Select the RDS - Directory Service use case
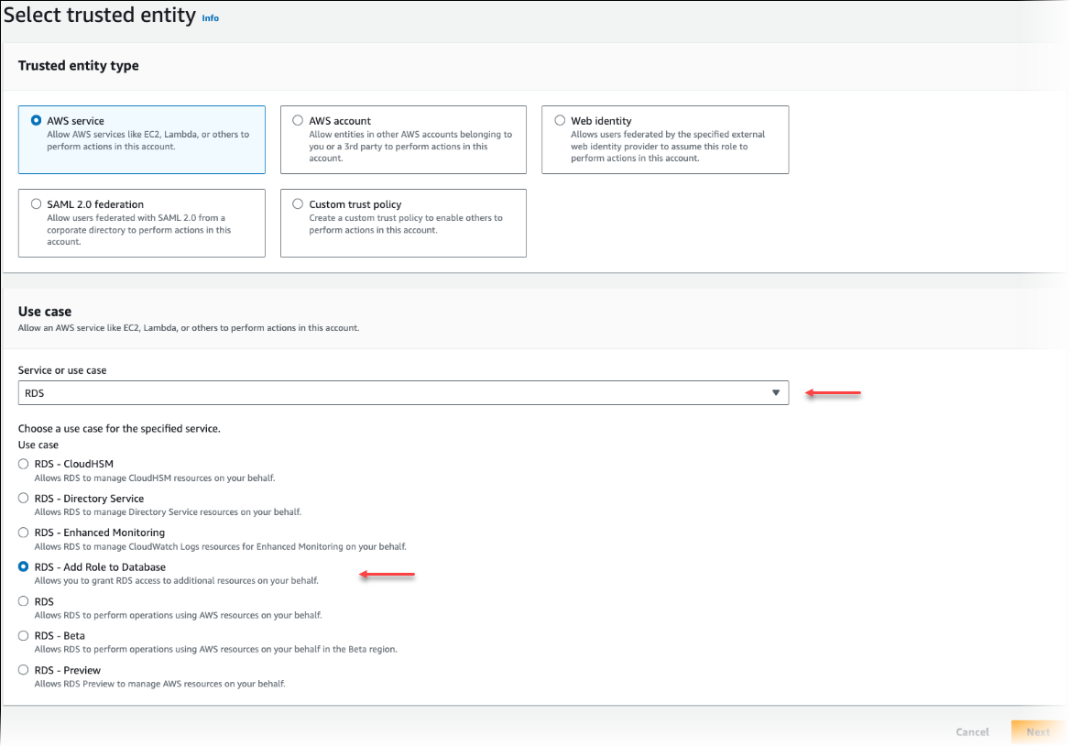The height and width of the screenshot is (747, 1070). (23, 498)
